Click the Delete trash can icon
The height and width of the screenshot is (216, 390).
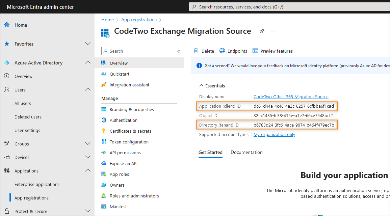click(x=196, y=51)
